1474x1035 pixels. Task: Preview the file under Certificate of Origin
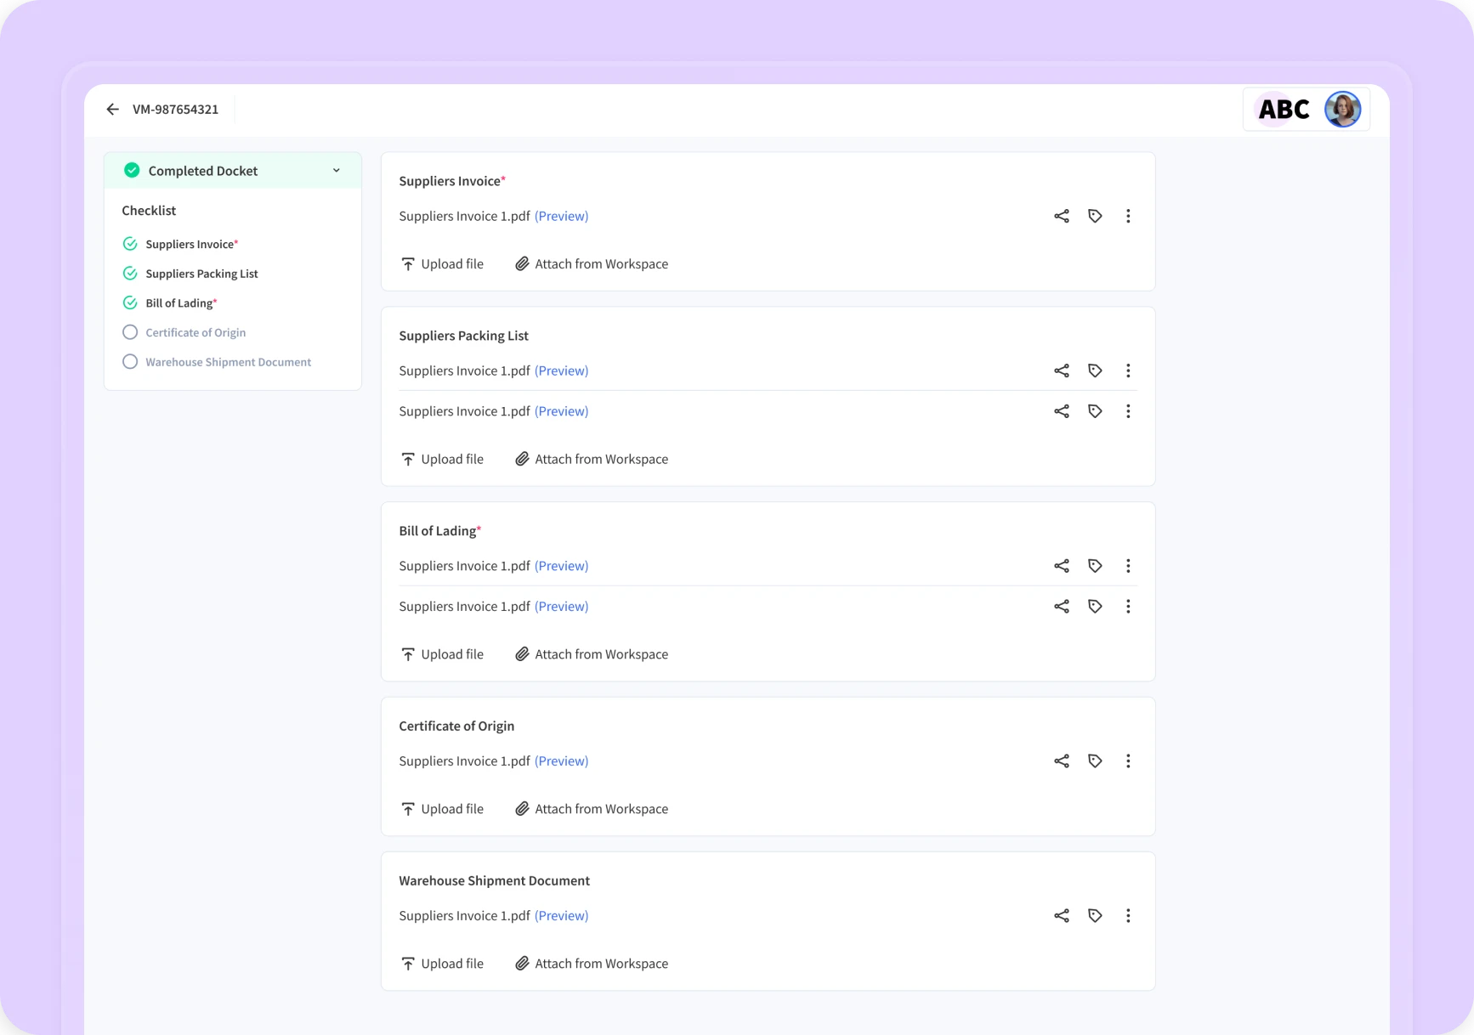[x=561, y=761]
